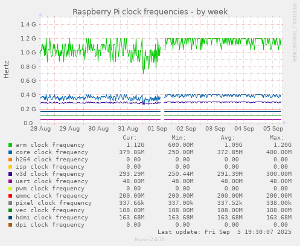Click the uart clock frequency purple swatch

10,181
